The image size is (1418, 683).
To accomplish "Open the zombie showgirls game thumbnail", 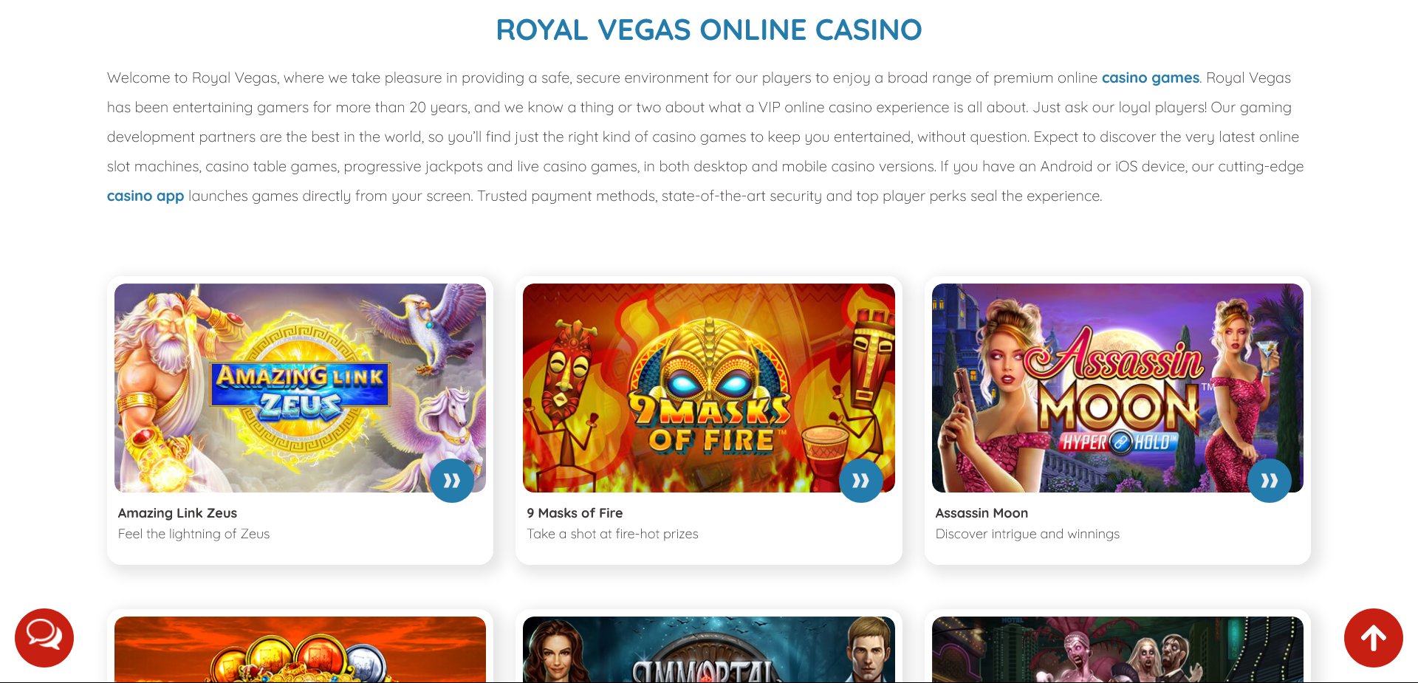I will pos(1117,649).
